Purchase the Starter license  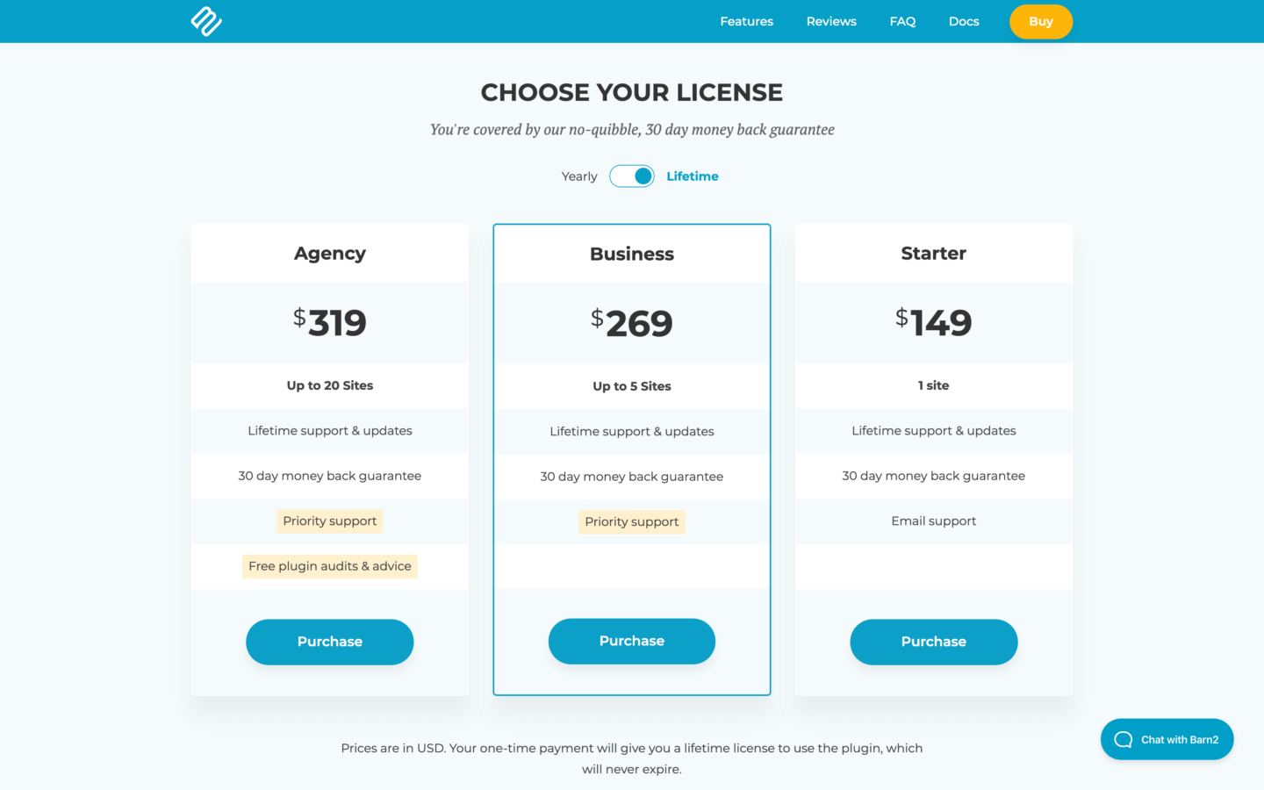coord(934,642)
